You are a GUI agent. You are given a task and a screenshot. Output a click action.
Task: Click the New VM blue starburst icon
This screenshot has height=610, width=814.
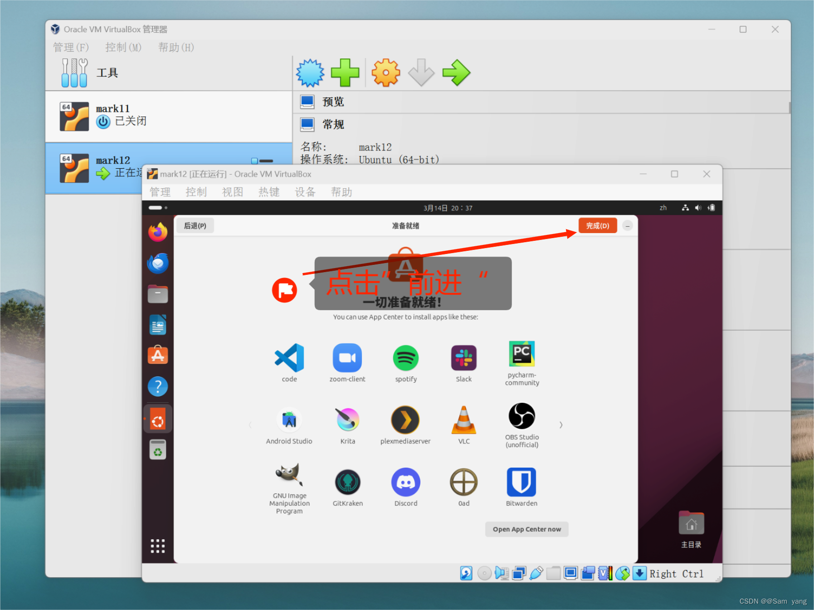click(310, 73)
